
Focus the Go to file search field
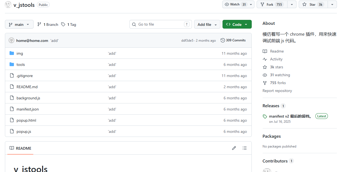click(161, 24)
